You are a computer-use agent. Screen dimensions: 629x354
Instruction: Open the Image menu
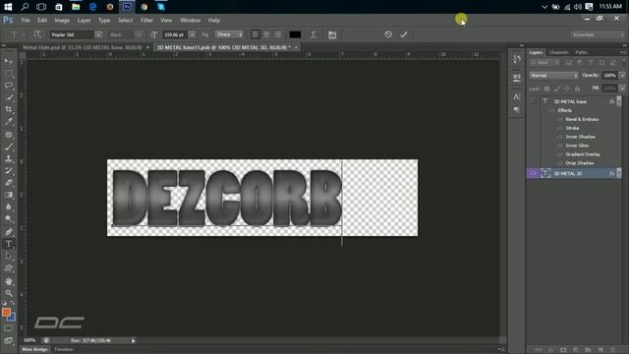(x=62, y=20)
